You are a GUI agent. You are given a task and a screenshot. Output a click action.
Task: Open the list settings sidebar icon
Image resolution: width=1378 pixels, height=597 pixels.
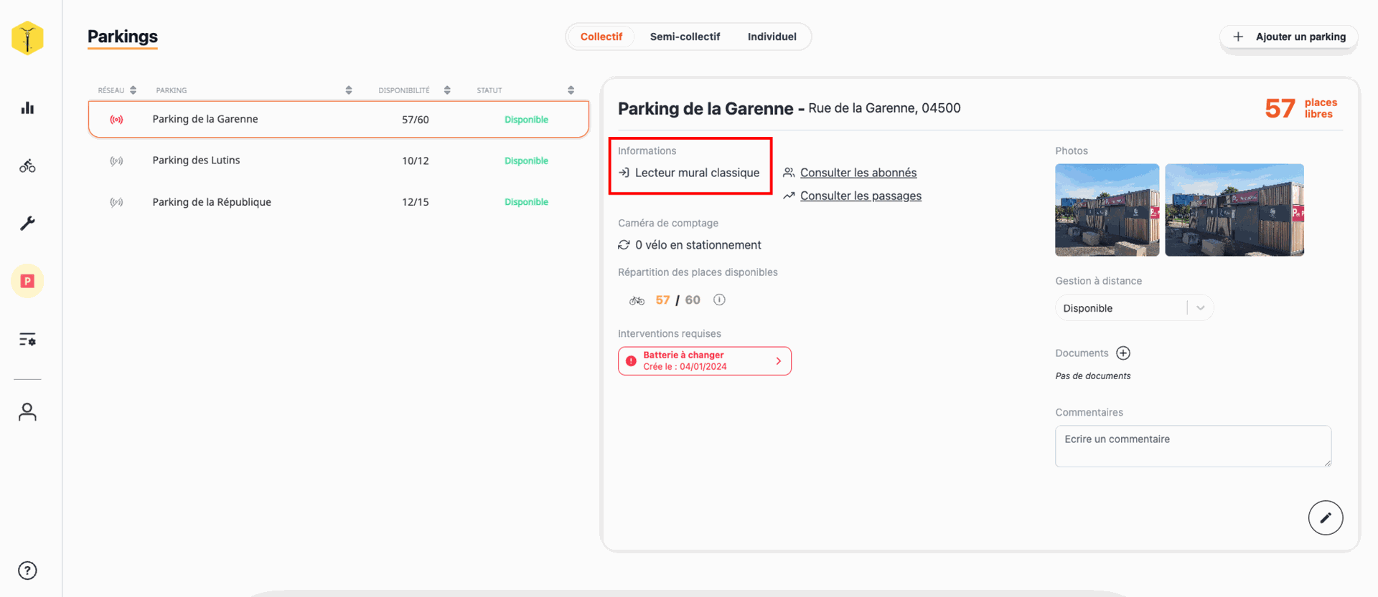point(27,340)
